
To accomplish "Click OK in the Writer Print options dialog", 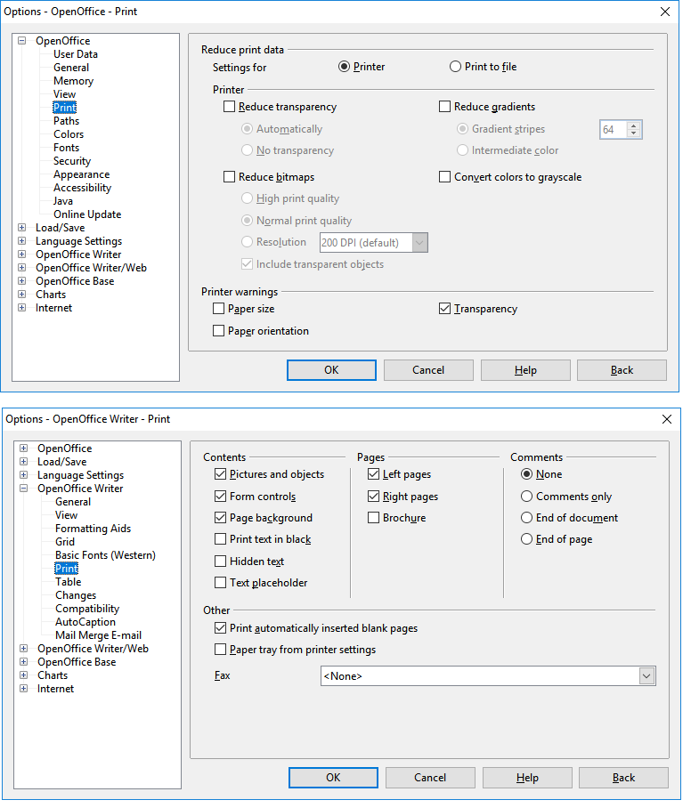I will pyautogui.click(x=333, y=778).
